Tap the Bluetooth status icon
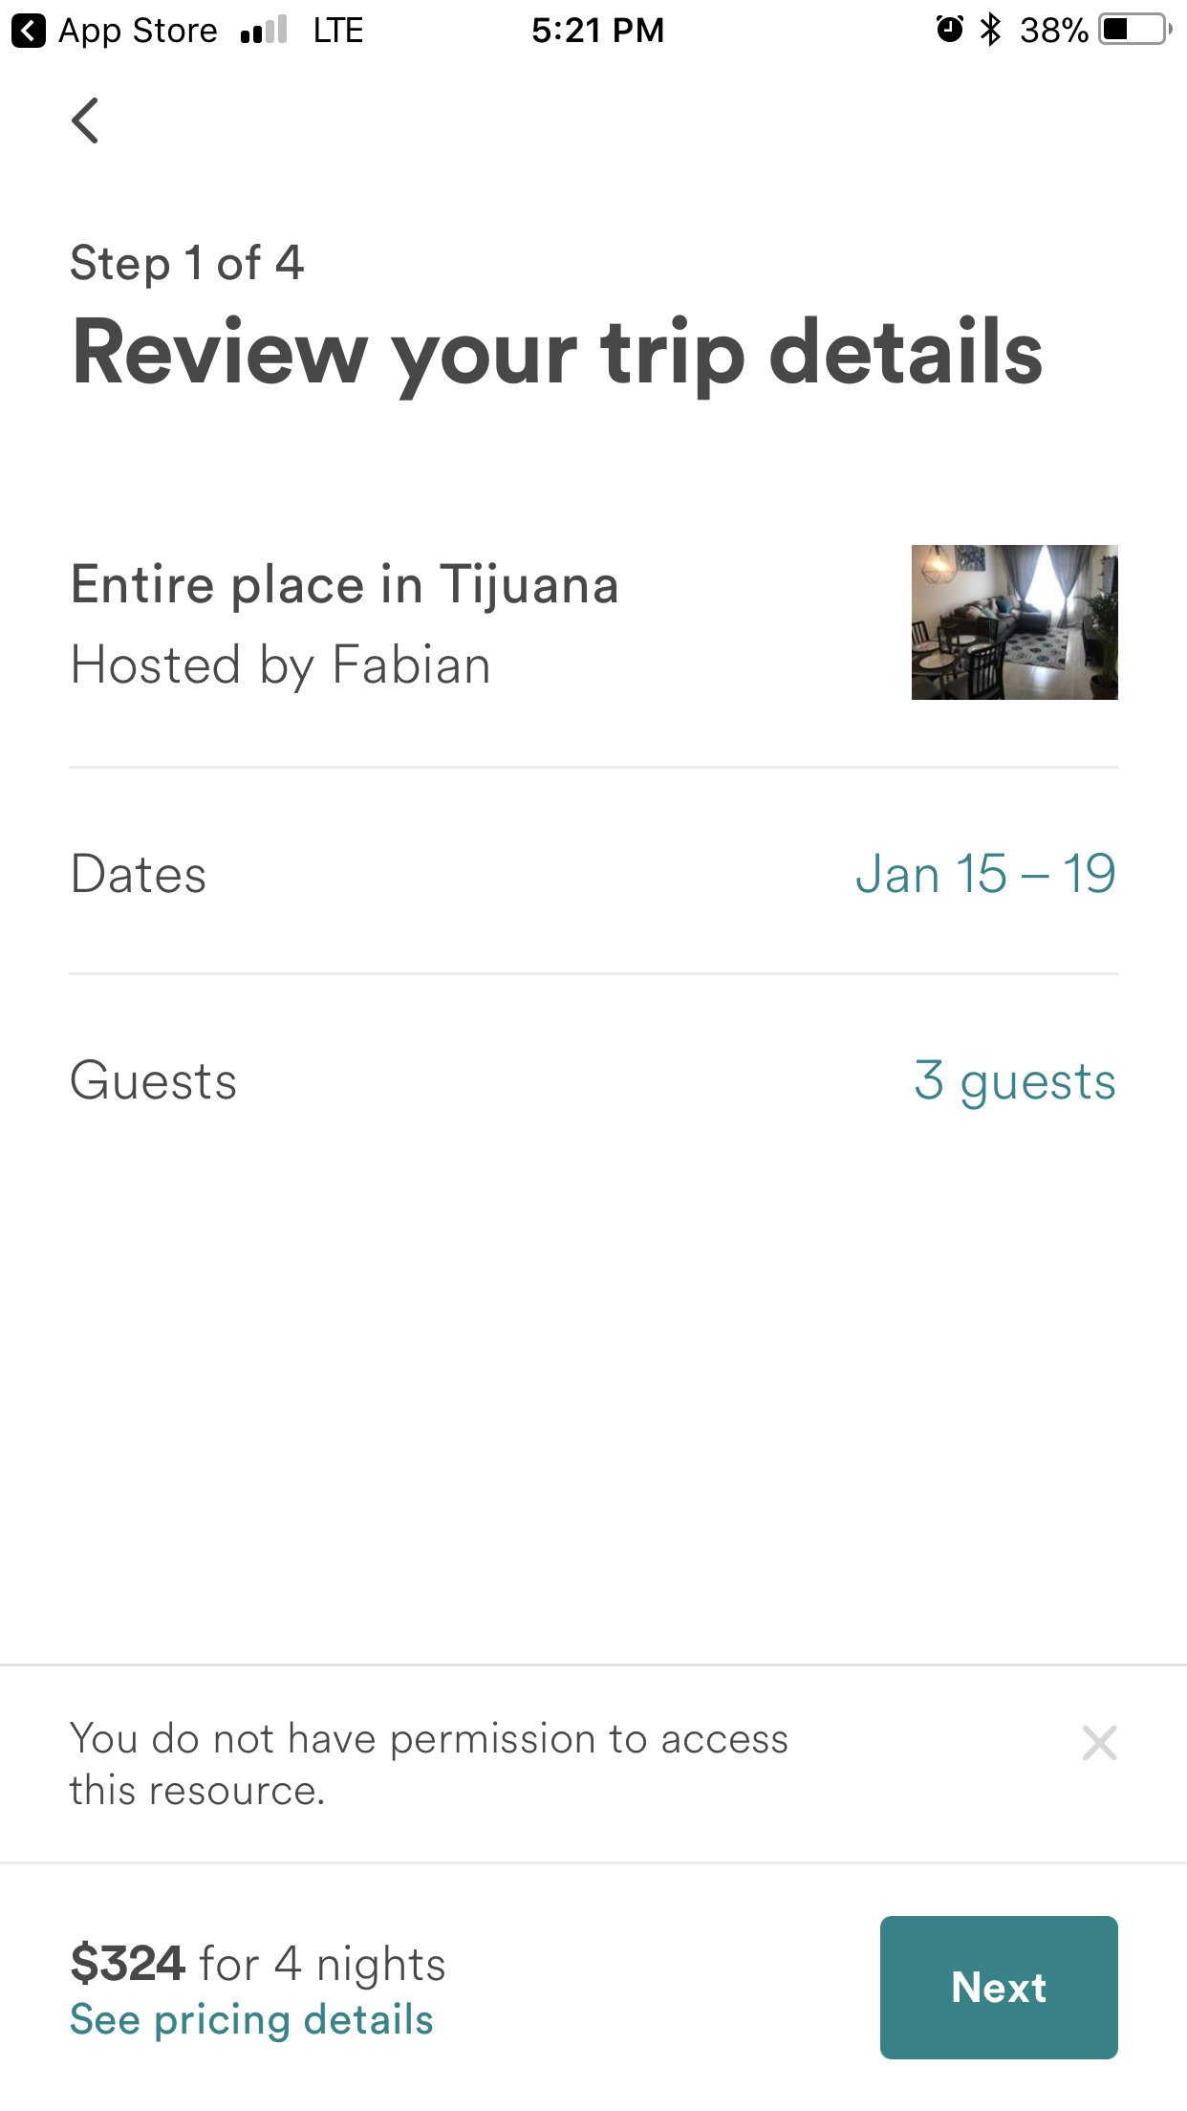The image size is (1187, 2111). pyautogui.click(x=991, y=30)
